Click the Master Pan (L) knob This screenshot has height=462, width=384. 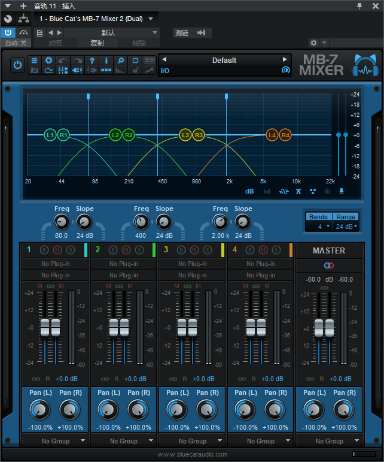(x=313, y=410)
